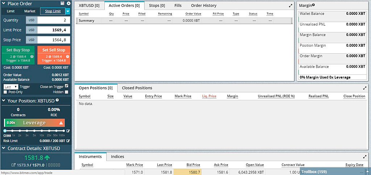This screenshot has width=371, height=175.
Task: Click the Set Buy Stop button
Action: click(18, 55)
